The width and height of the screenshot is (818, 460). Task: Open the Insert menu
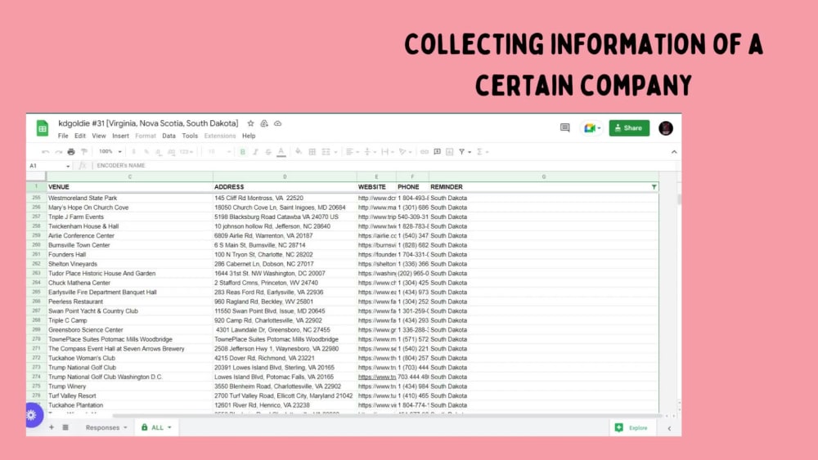[x=120, y=136]
